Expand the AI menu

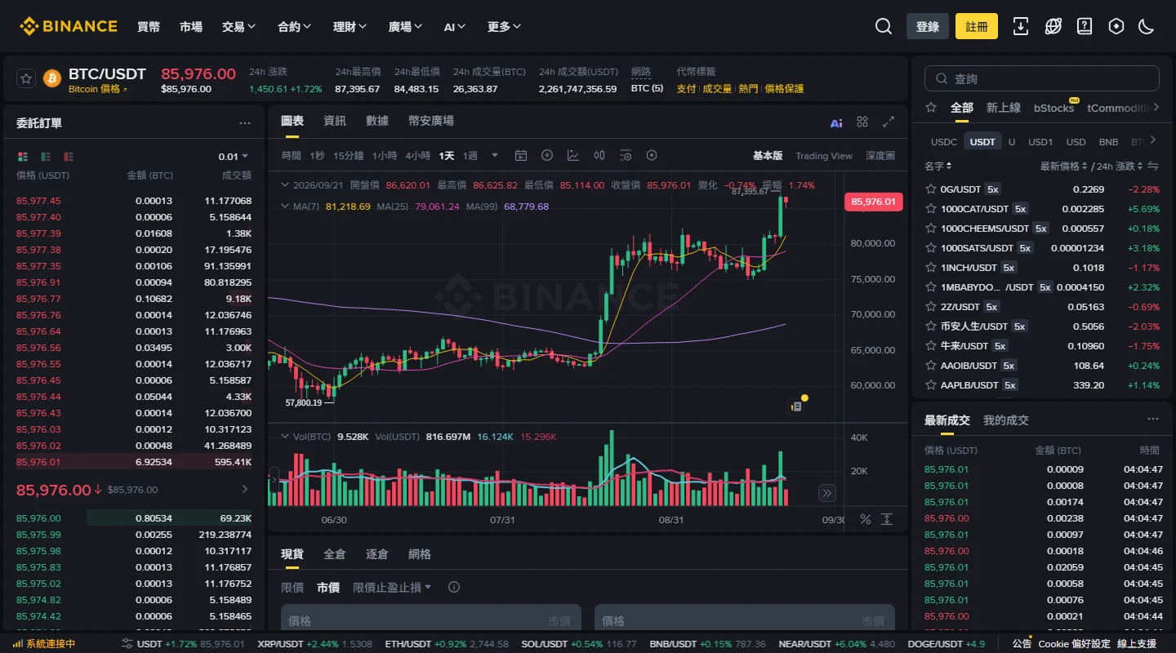455,26
